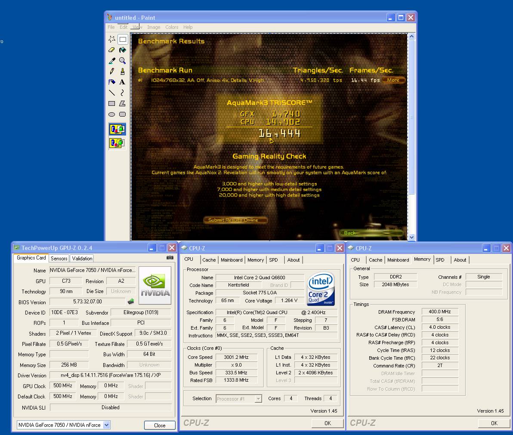Image resolution: width=513 pixels, height=435 pixels.
Task: Click the GPU-Z title bar icon
Action: click(16, 247)
